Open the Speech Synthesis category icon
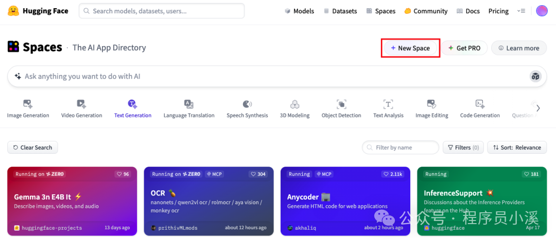556x240 pixels. click(247, 104)
